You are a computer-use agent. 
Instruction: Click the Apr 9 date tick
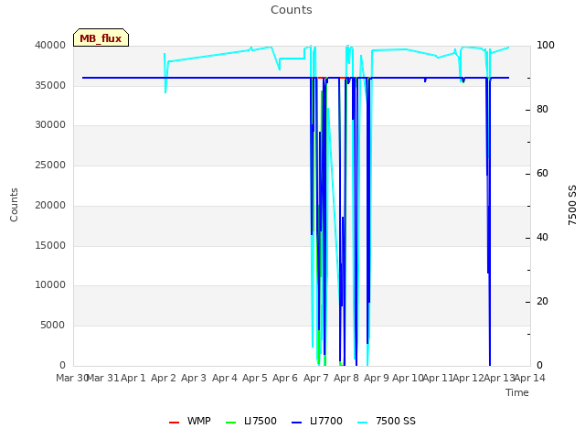point(377,378)
